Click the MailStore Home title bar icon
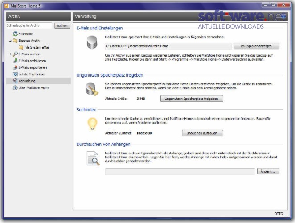 pyautogui.click(x=7, y=6)
